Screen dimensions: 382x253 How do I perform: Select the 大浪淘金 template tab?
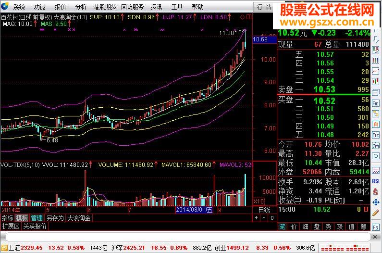point(79,218)
